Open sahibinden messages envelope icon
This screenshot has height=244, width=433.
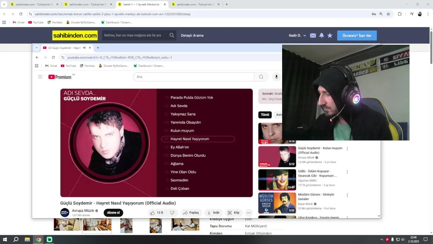coord(313,36)
